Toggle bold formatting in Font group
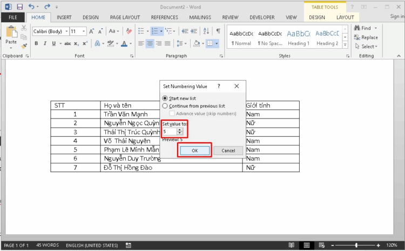The height and width of the screenshot is (251, 405). [36, 44]
